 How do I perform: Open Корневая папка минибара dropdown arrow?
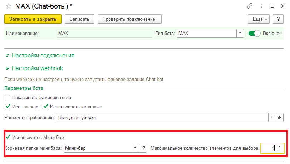pyautogui.click(x=136, y=148)
